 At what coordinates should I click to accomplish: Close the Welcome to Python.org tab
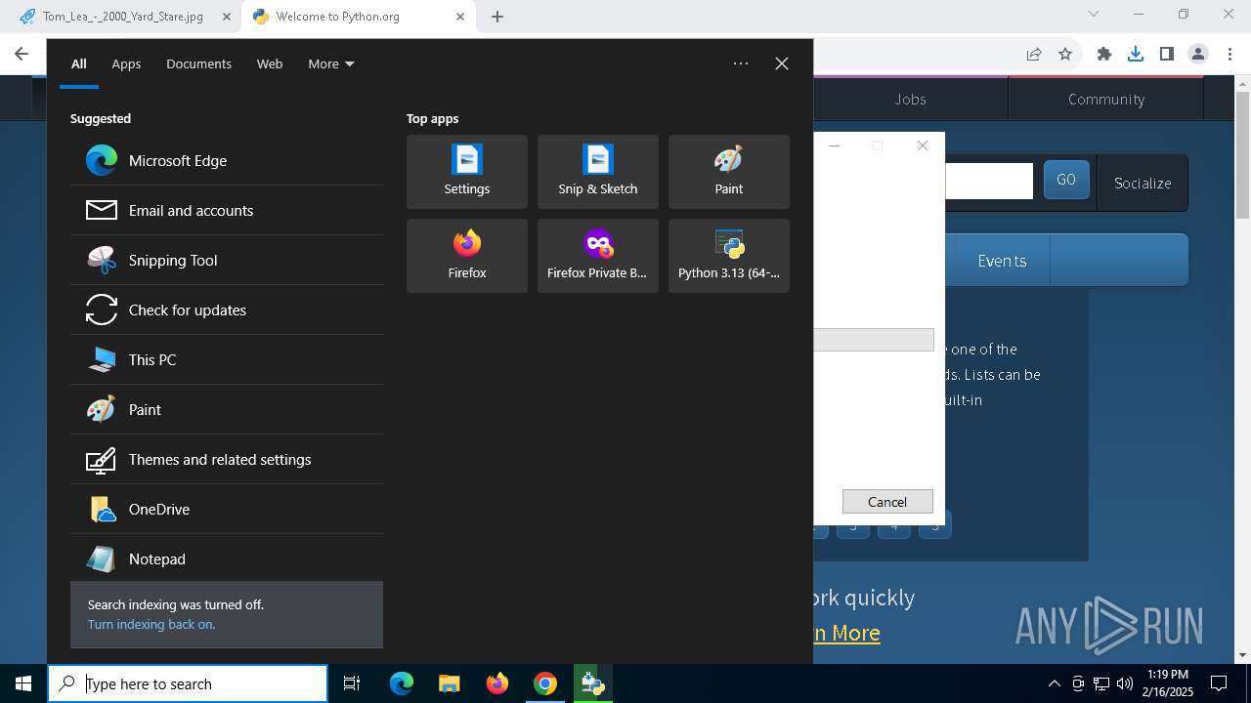[460, 17]
